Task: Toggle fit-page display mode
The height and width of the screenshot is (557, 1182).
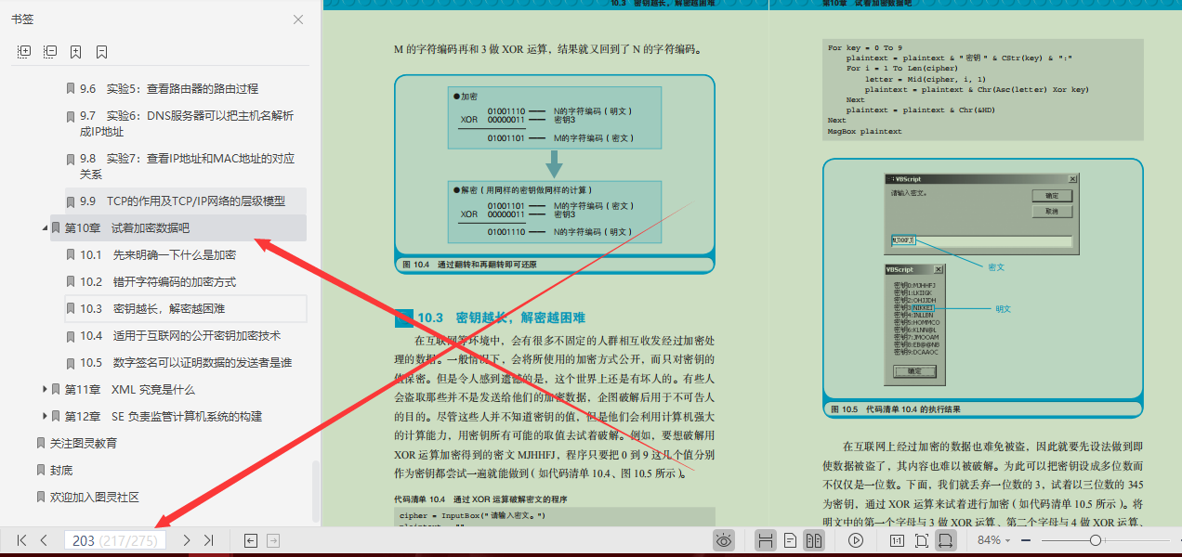Action: [922, 540]
